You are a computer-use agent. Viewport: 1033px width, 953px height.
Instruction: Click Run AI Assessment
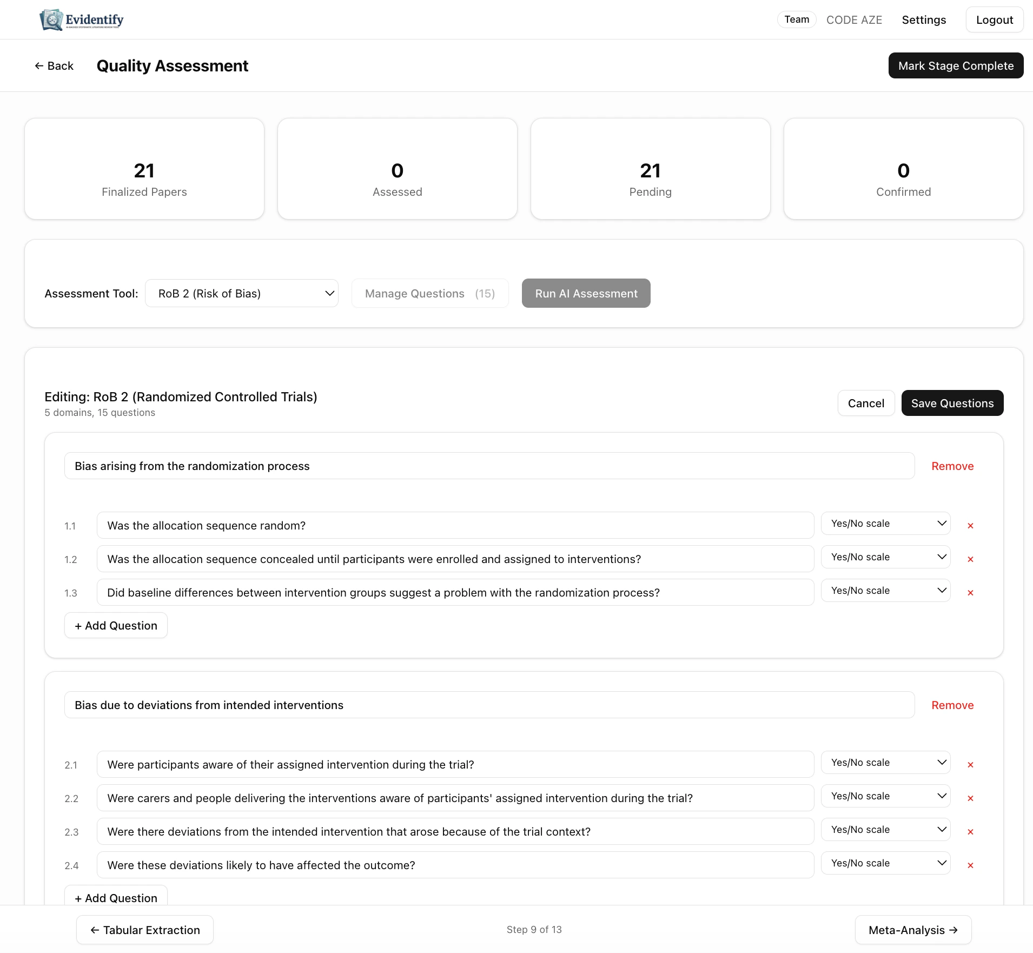coord(585,293)
